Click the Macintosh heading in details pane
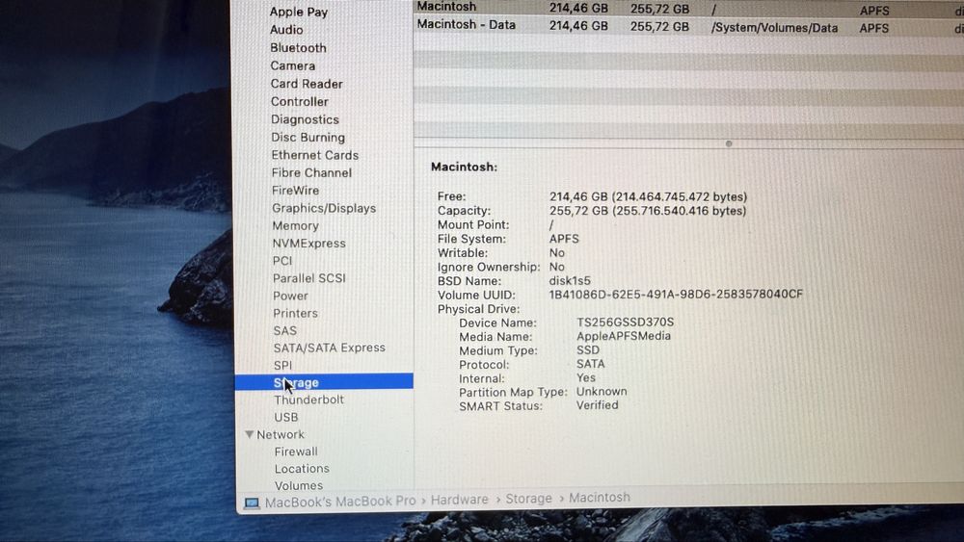 [x=465, y=167]
